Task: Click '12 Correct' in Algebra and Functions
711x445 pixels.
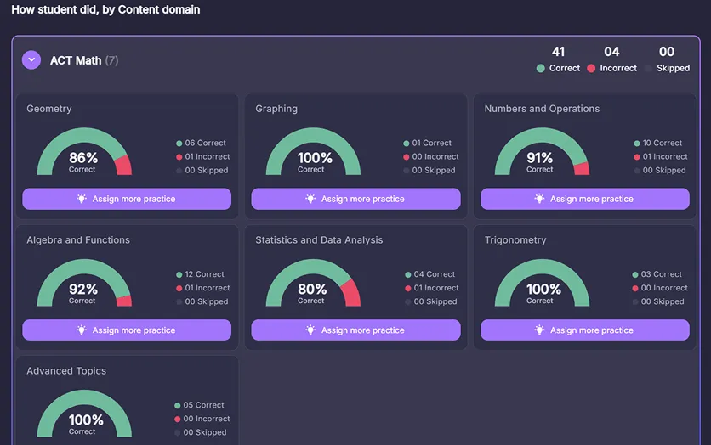Action: [204, 274]
